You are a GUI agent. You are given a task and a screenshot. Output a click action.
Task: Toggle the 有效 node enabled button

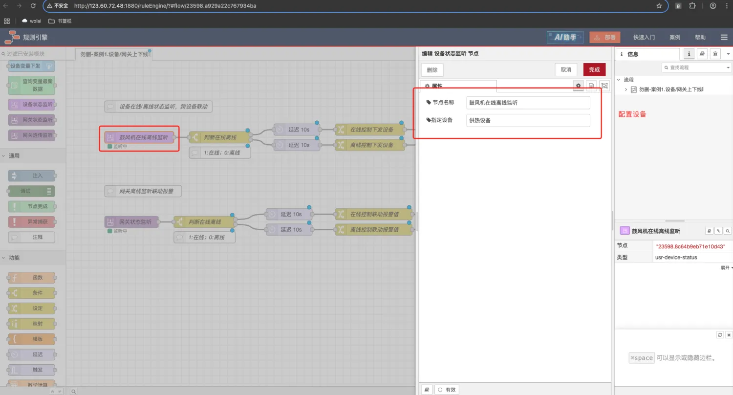click(447, 390)
